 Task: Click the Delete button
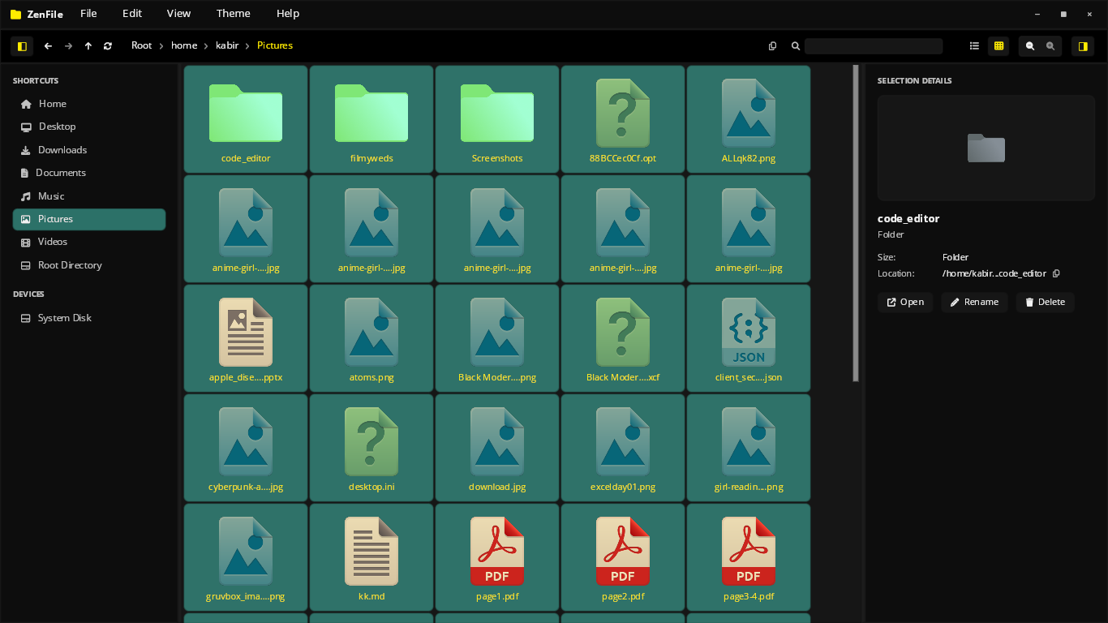pos(1045,303)
